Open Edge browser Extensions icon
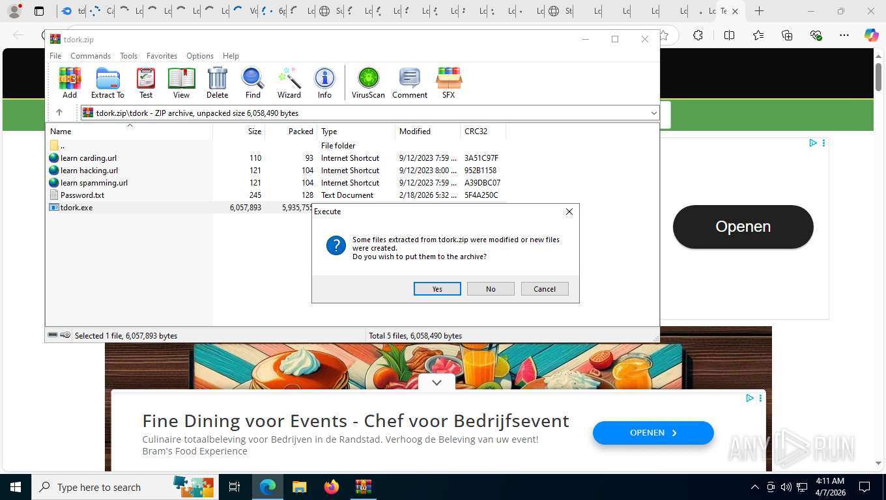Image resolution: width=886 pixels, height=500 pixels. [x=698, y=35]
